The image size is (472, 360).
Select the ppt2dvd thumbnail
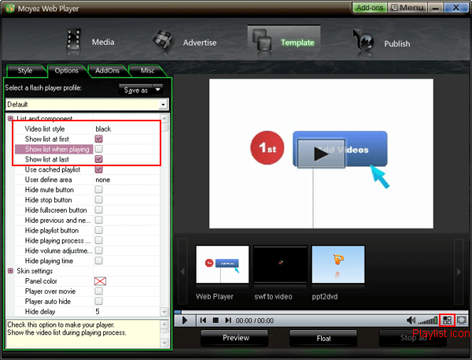(338, 265)
